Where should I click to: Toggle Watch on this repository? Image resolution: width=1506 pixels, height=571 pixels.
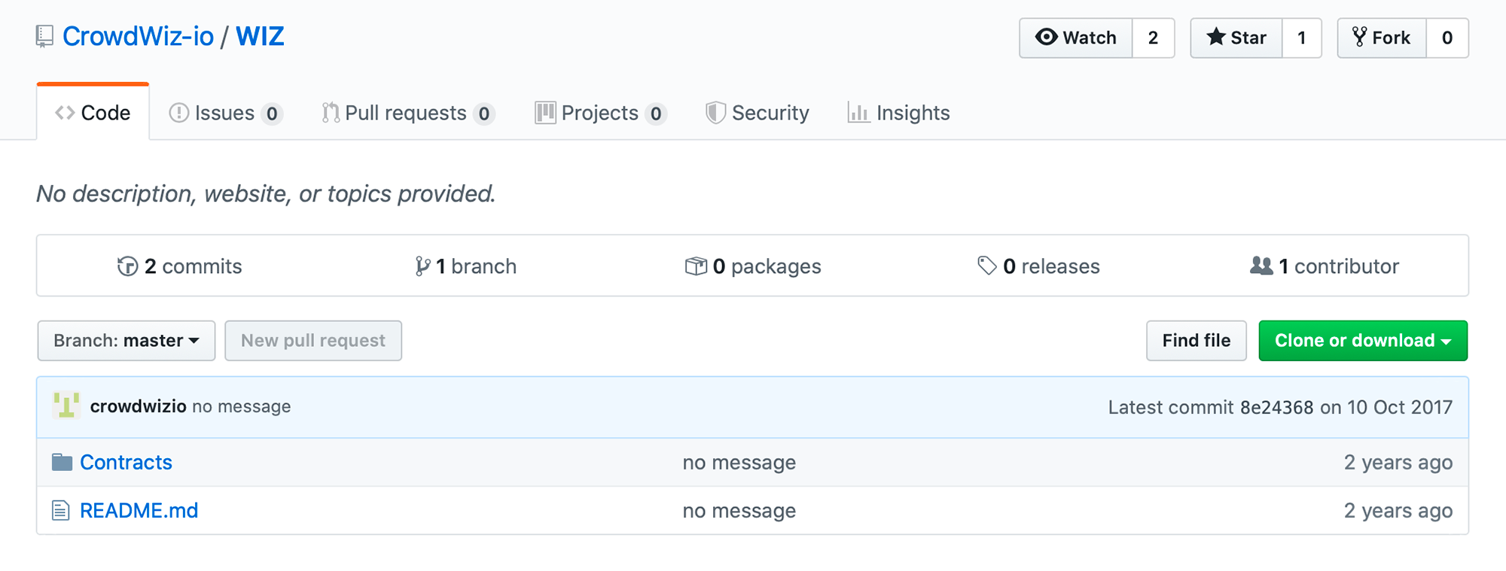(x=1076, y=38)
